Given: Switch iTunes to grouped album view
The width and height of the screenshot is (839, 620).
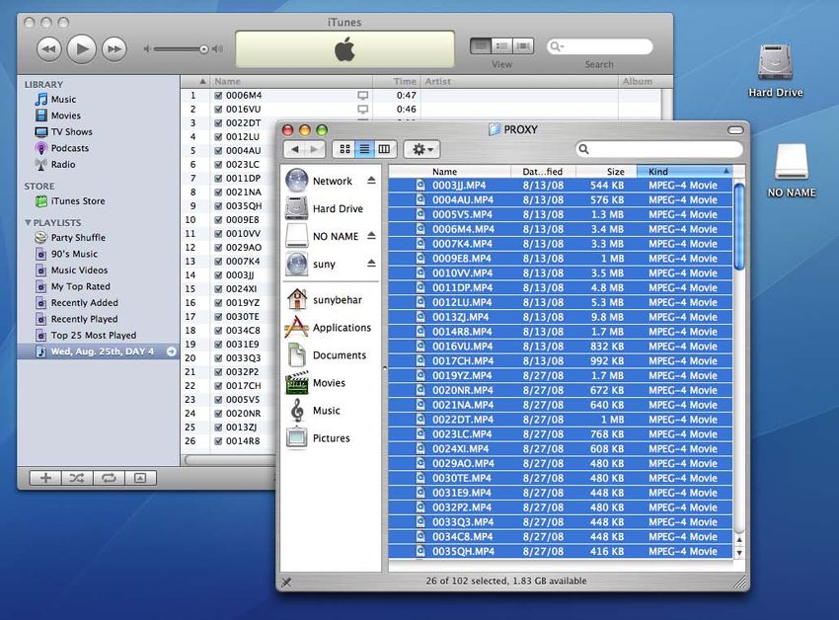Looking at the screenshot, I should (x=501, y=46).
